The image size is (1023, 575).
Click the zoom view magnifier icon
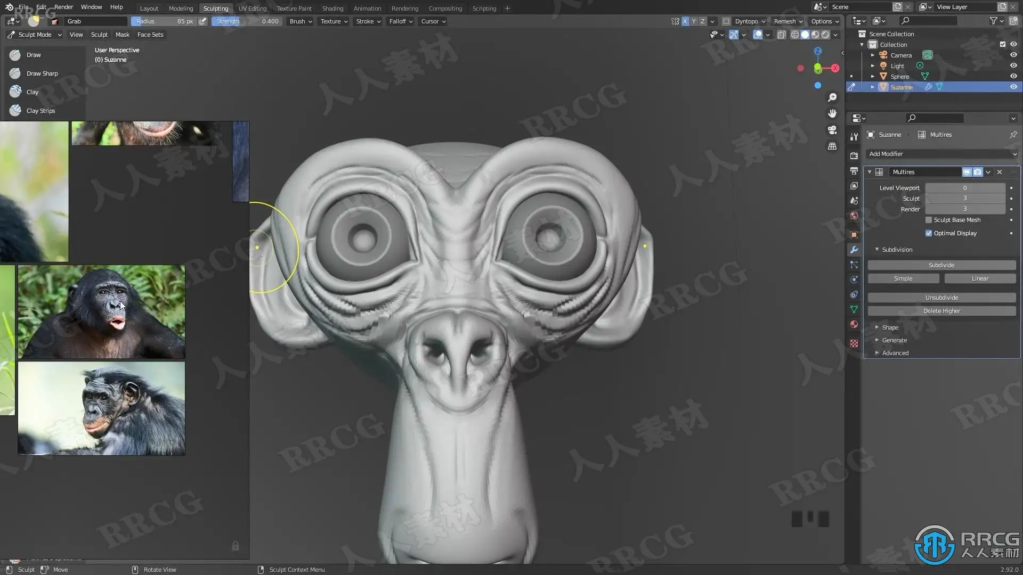832,97
